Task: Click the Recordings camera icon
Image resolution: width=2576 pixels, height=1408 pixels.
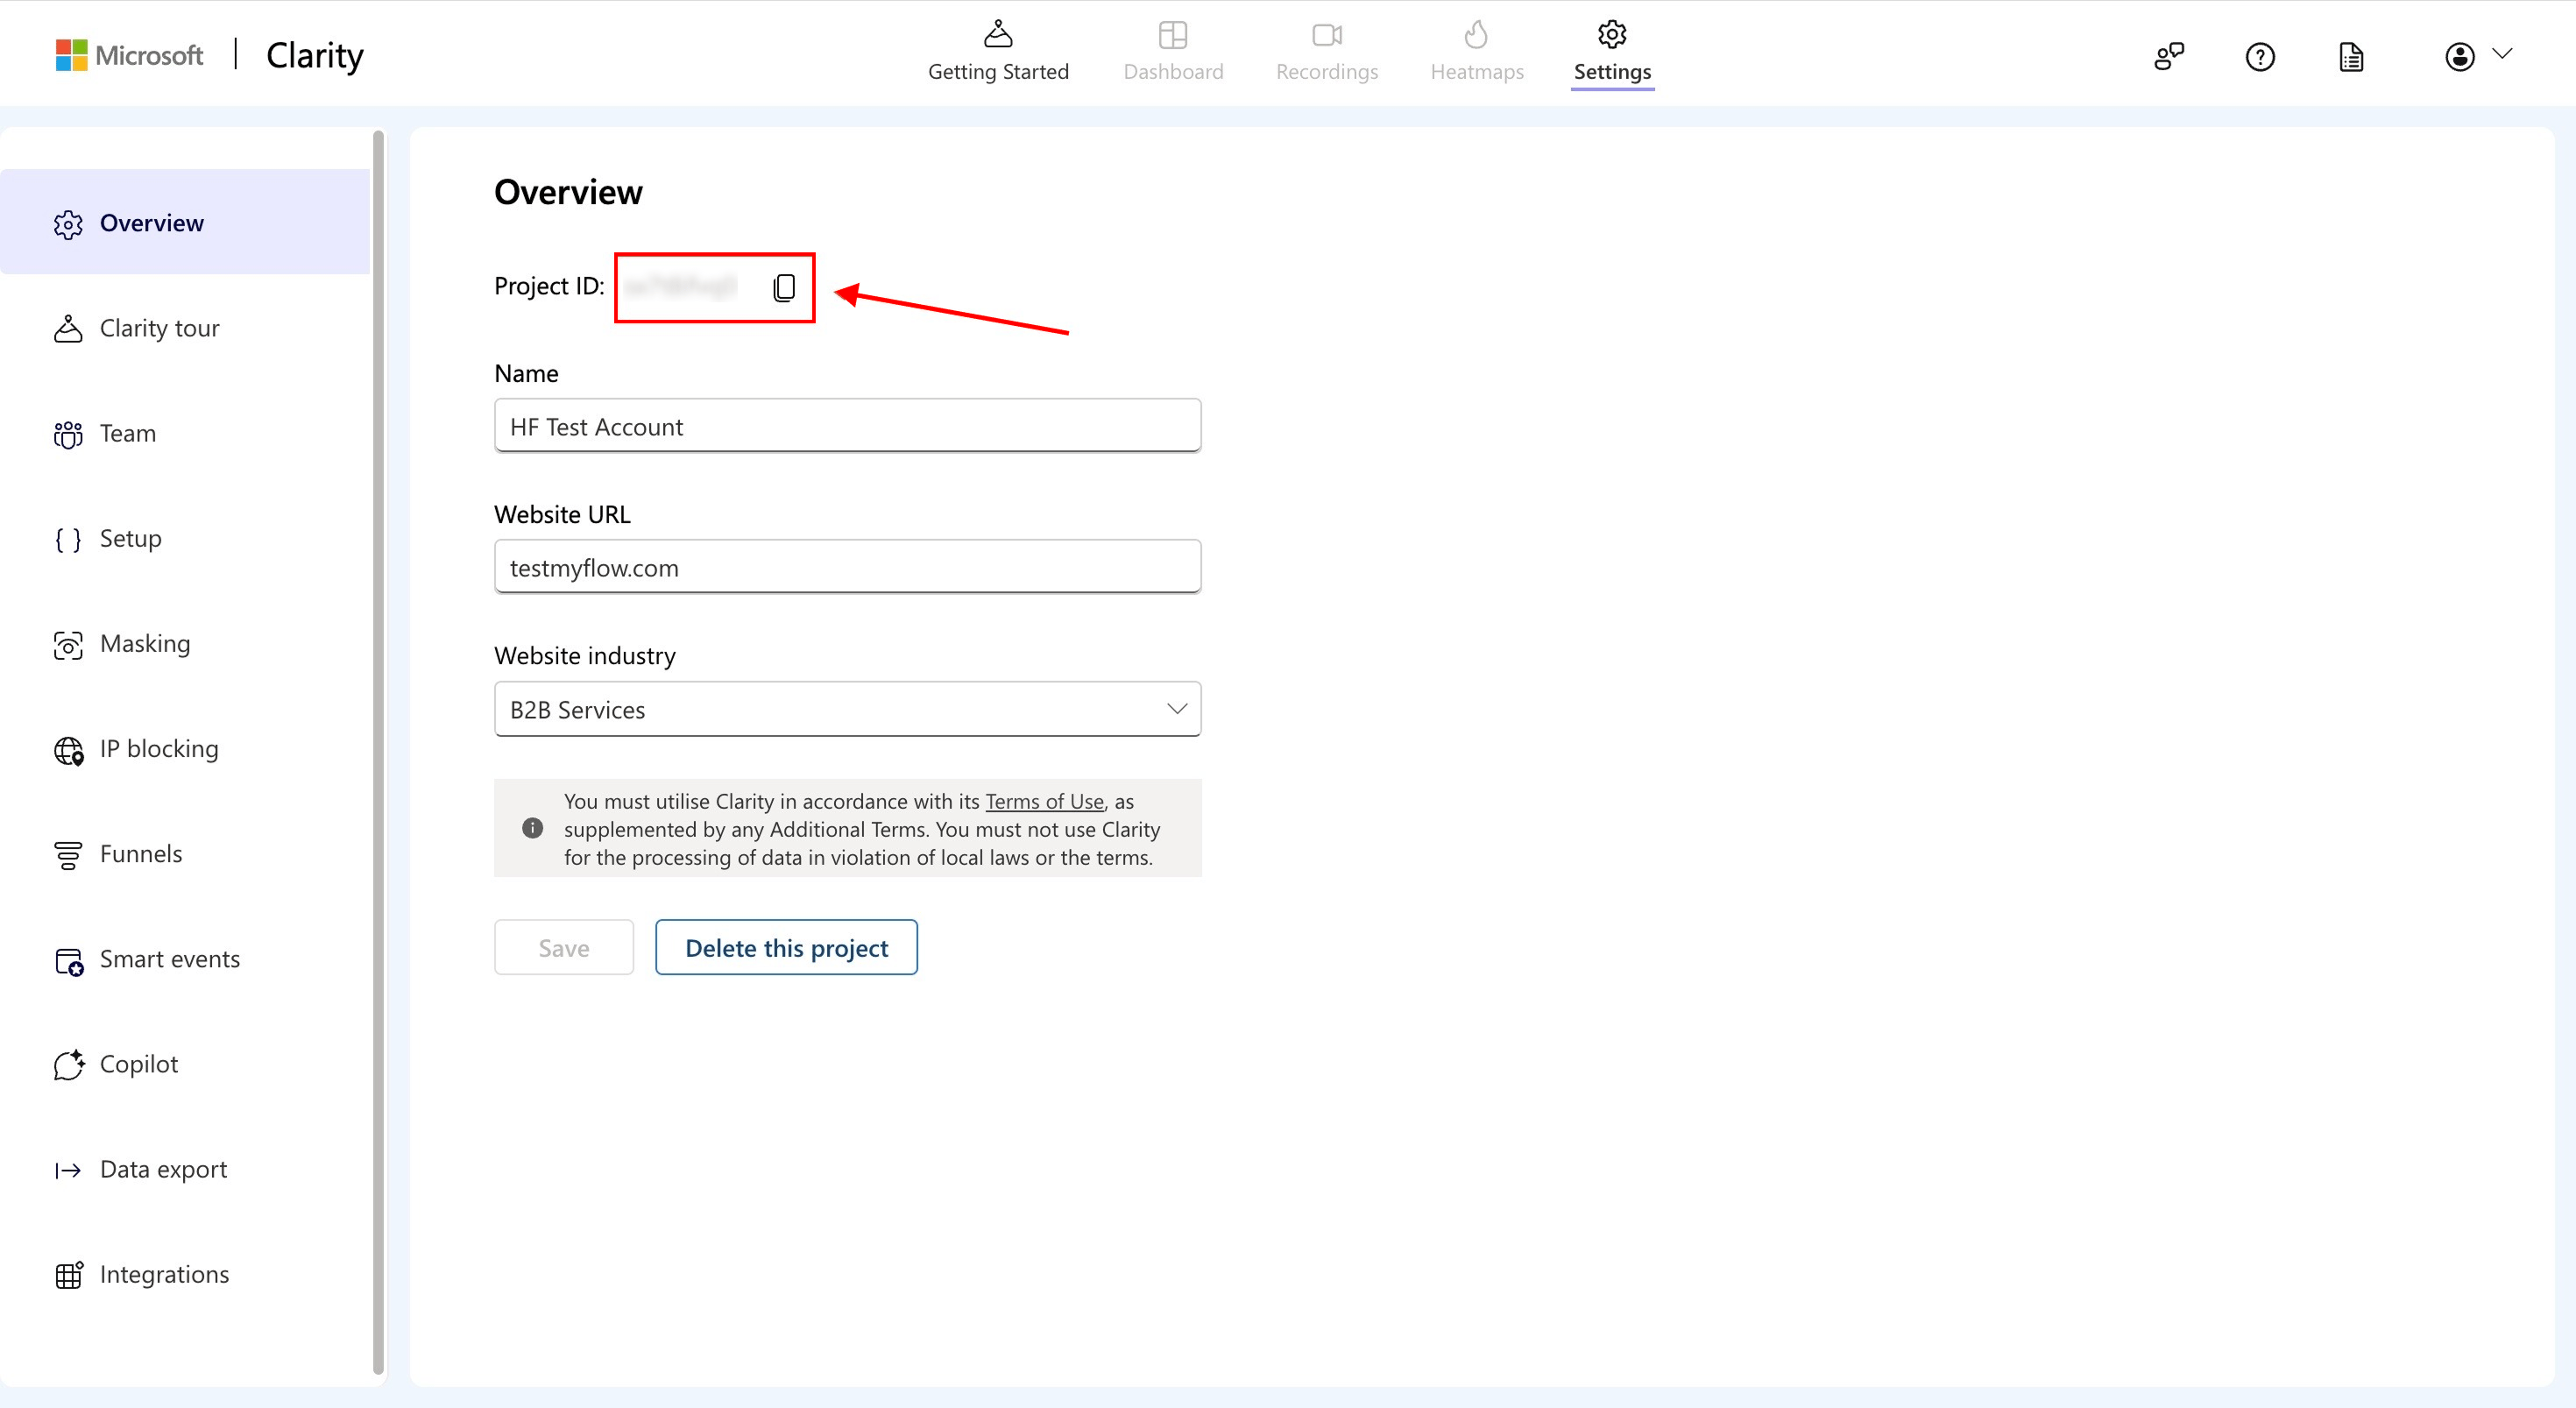Action: (1327, 35)
